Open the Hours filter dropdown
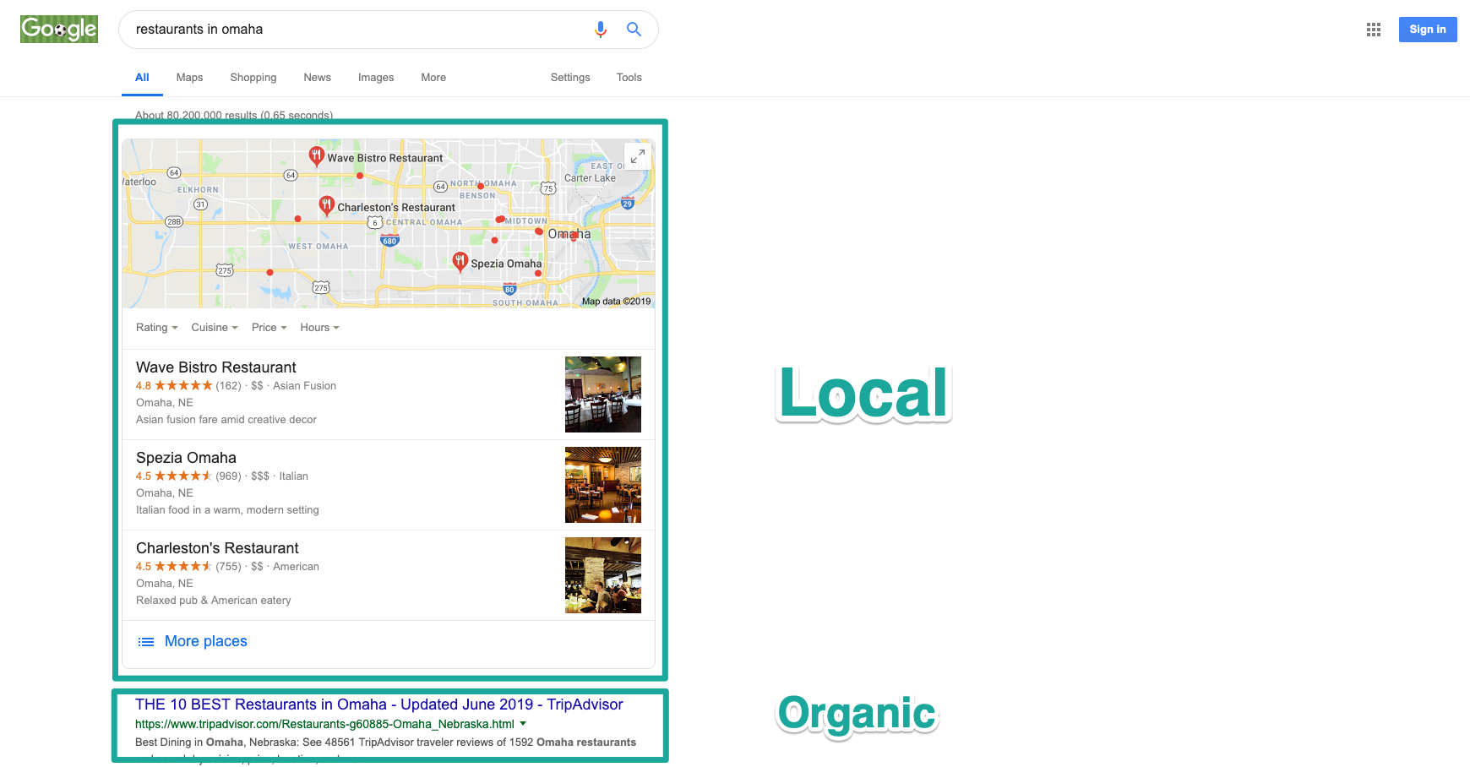The height and width of the screenshot is (767, 1470). pos(319,328)
